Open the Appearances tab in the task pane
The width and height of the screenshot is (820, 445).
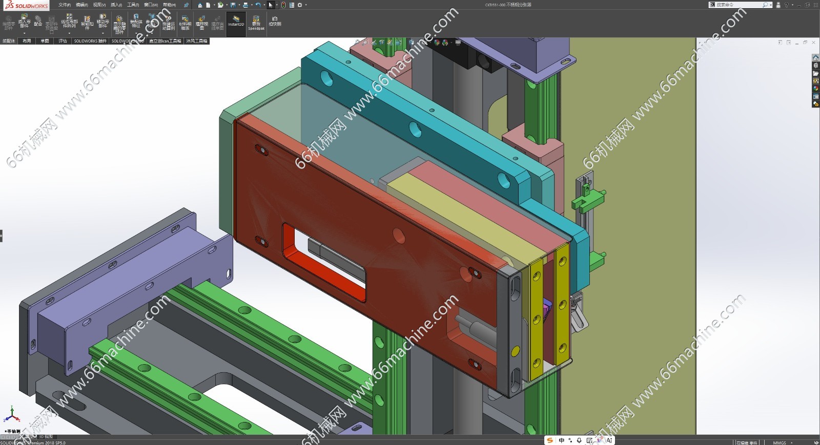tap(815, 89)
